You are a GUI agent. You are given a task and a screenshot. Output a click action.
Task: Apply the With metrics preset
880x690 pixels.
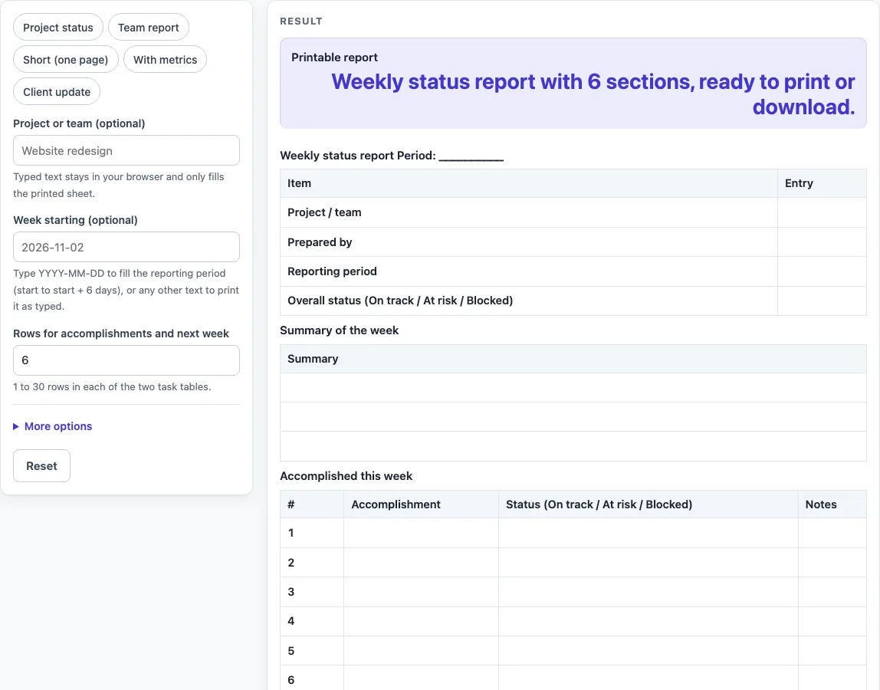click(165, 60)
